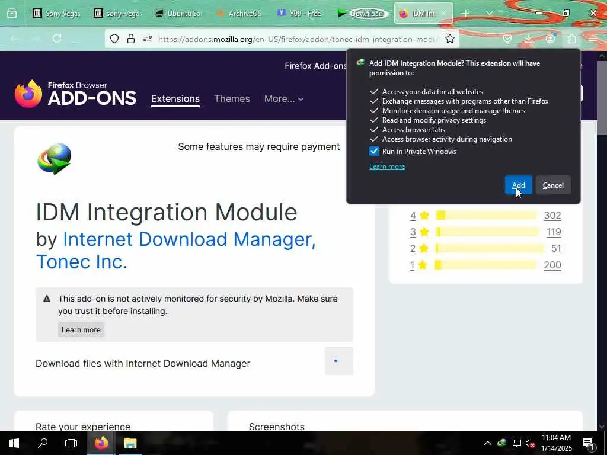The width and height of the screenshot is (607, 455).
Task: Switch to the Ubuntu tab
Action: (178, 13)
